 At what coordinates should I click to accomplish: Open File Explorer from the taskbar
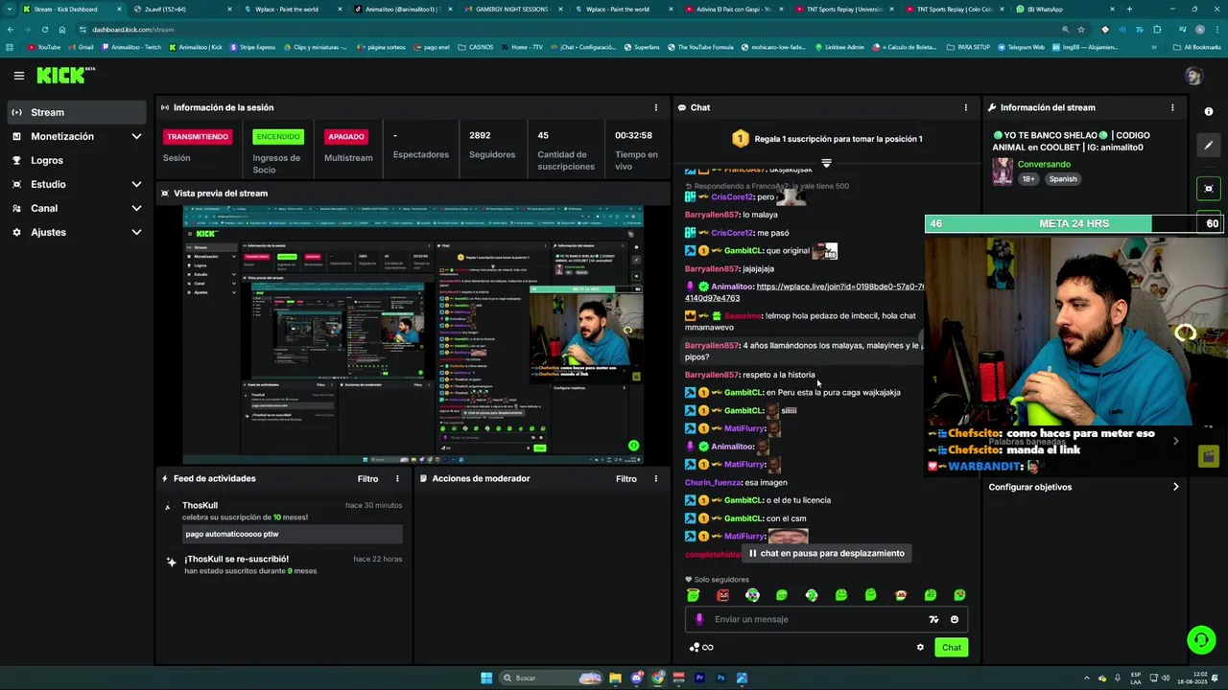click(615, 678)
